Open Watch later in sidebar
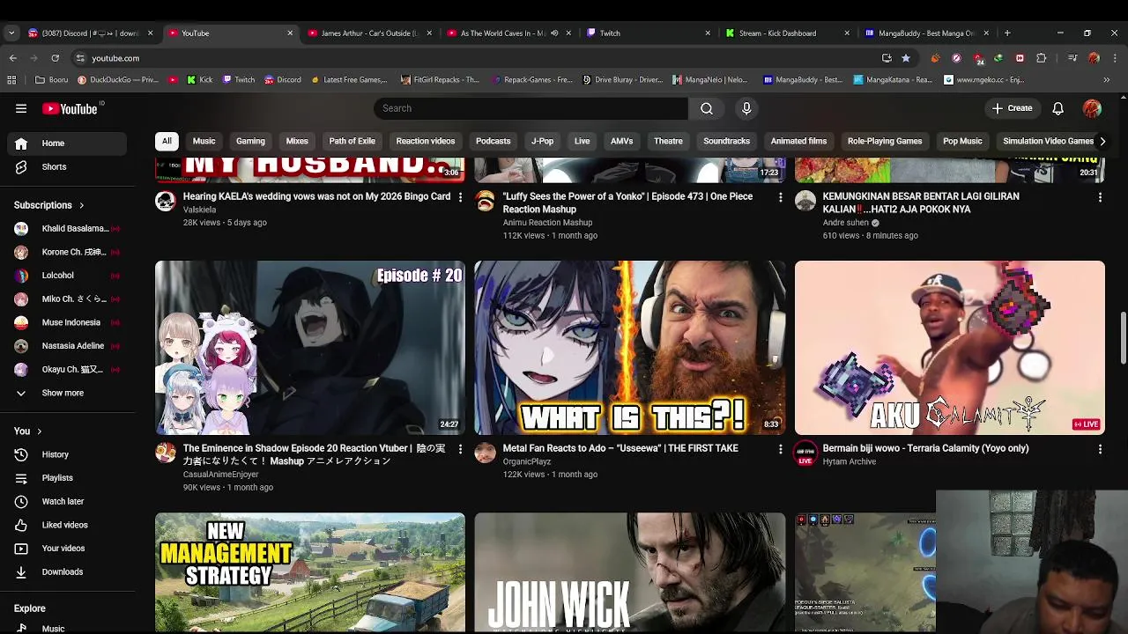This screenshot has width=1128, height=634. [69, 501]
